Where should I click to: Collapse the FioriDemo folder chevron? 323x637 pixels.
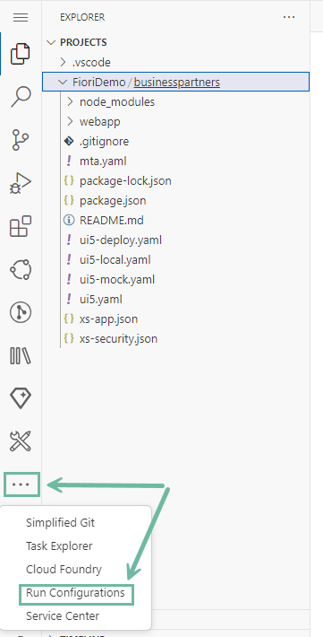tap(63, 82)
